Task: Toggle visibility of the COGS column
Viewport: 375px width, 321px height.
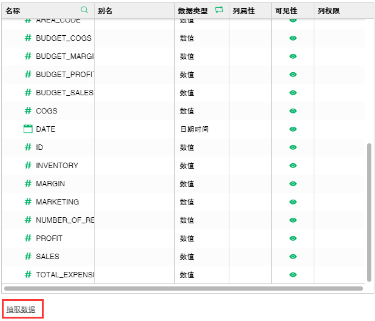Action: tap(293, 111)
